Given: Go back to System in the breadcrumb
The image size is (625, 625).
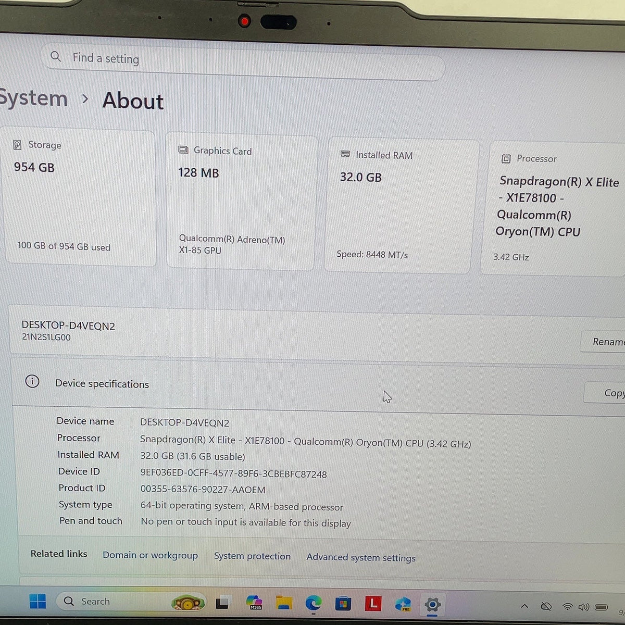Looking at the screenshot, I should [33, 98].
